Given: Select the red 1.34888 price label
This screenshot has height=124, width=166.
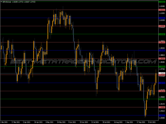Looking at the screenshot, I should pyautogui.click(x=162, y=107).
